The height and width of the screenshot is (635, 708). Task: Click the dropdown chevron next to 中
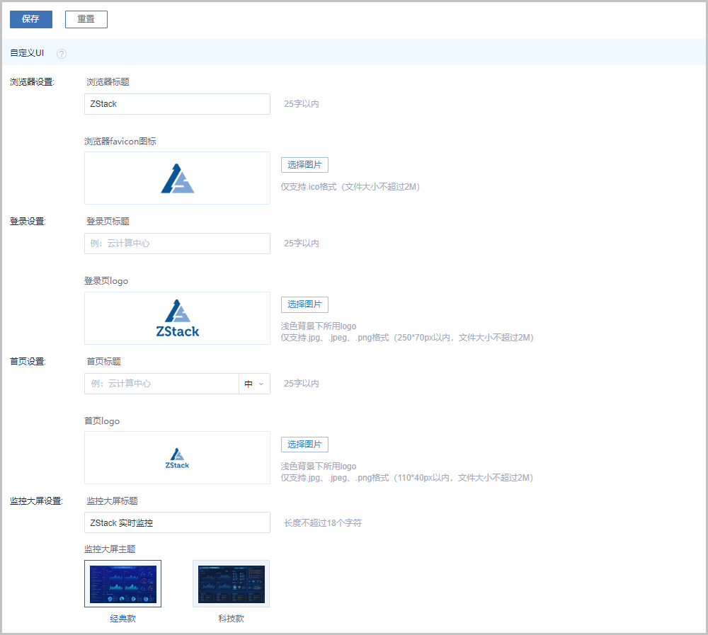click(x=261, y=384)
